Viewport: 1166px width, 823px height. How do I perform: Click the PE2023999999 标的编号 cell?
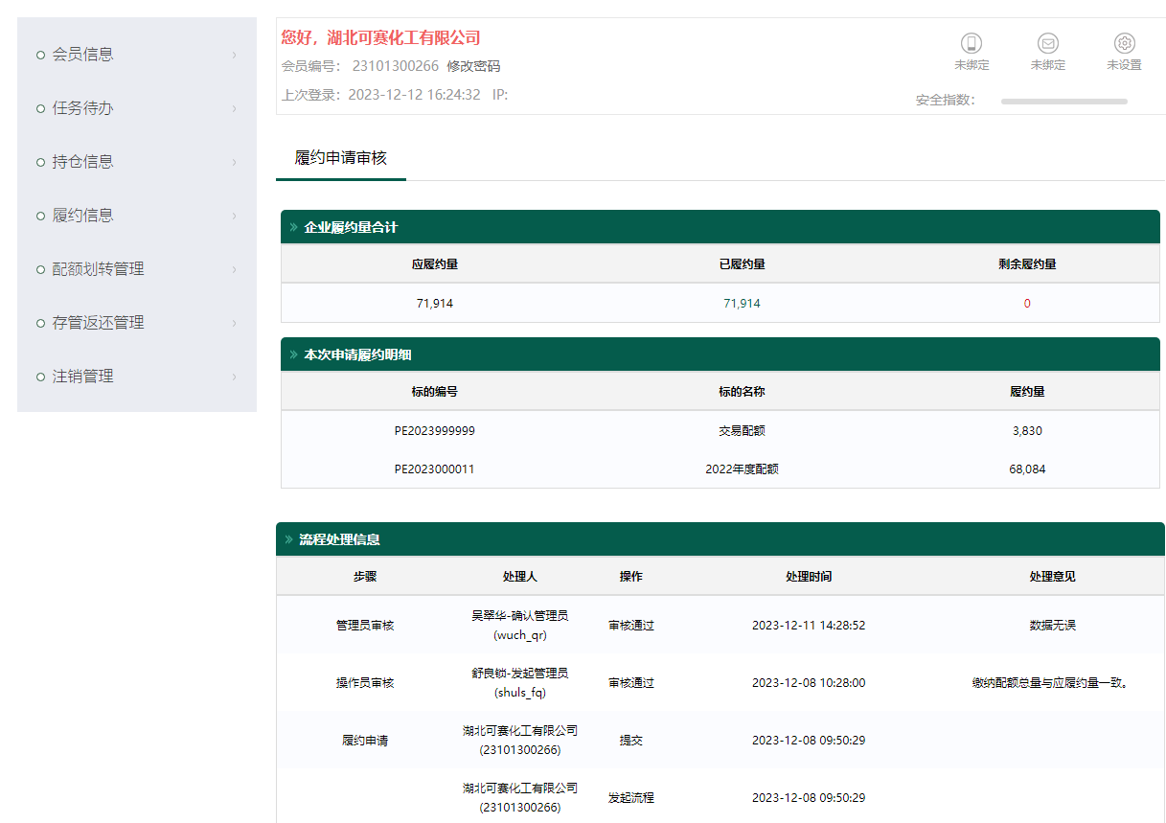click(x=434, y=431)
